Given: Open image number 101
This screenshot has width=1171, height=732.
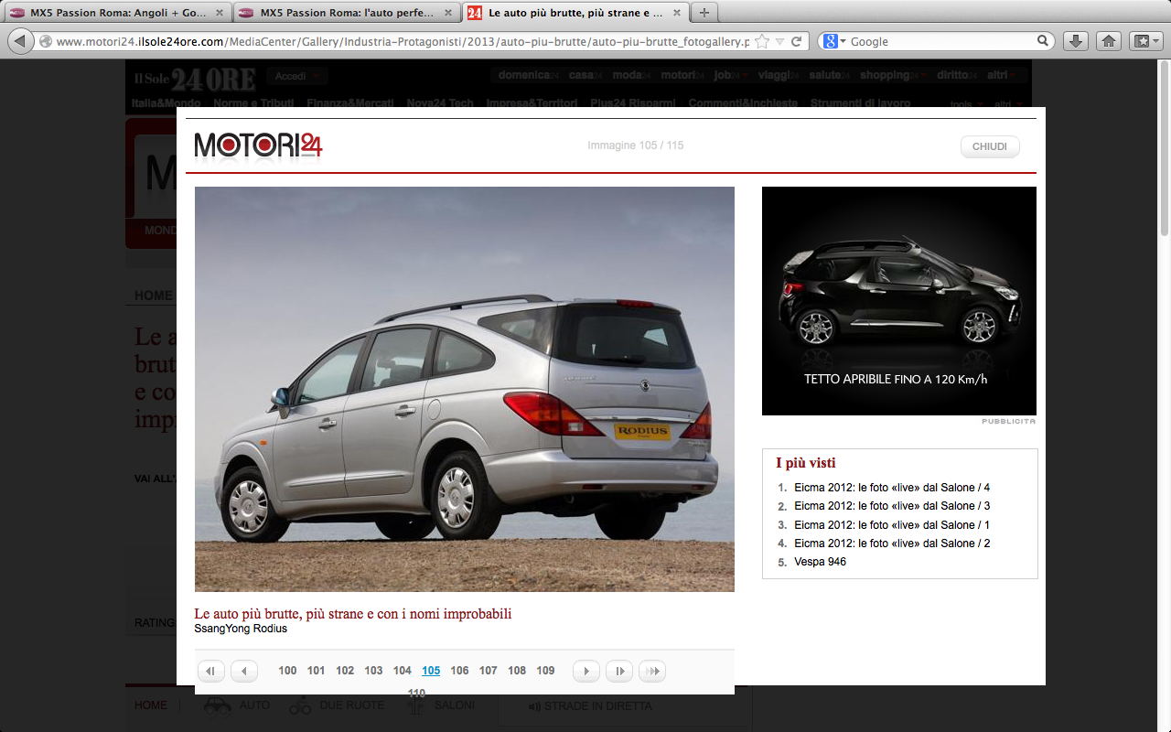Looking at the screenshot, I should [x=316, y=671].
